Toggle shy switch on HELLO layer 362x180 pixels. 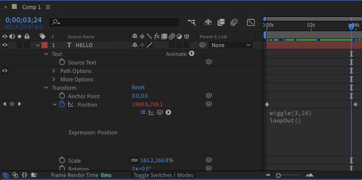point(135,45)
